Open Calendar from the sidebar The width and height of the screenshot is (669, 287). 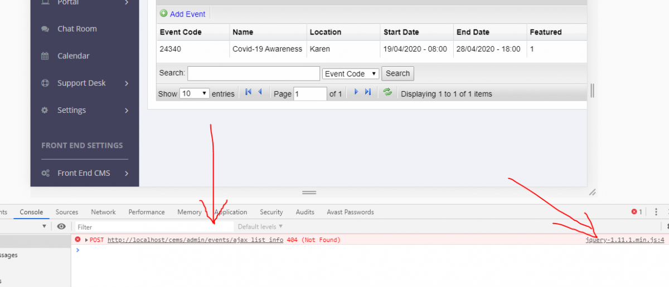[73, 56]
